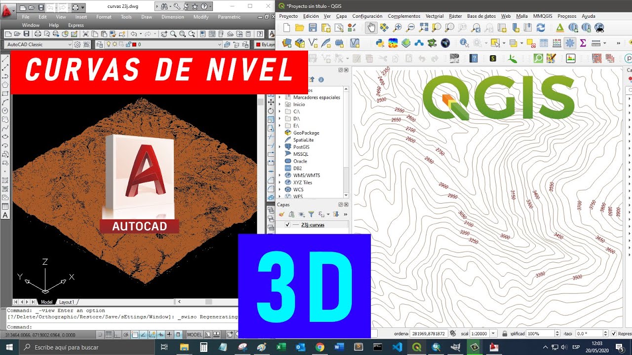Click the Windows taskbar search box
Screen dimensions: 632x355
point(87,347)
